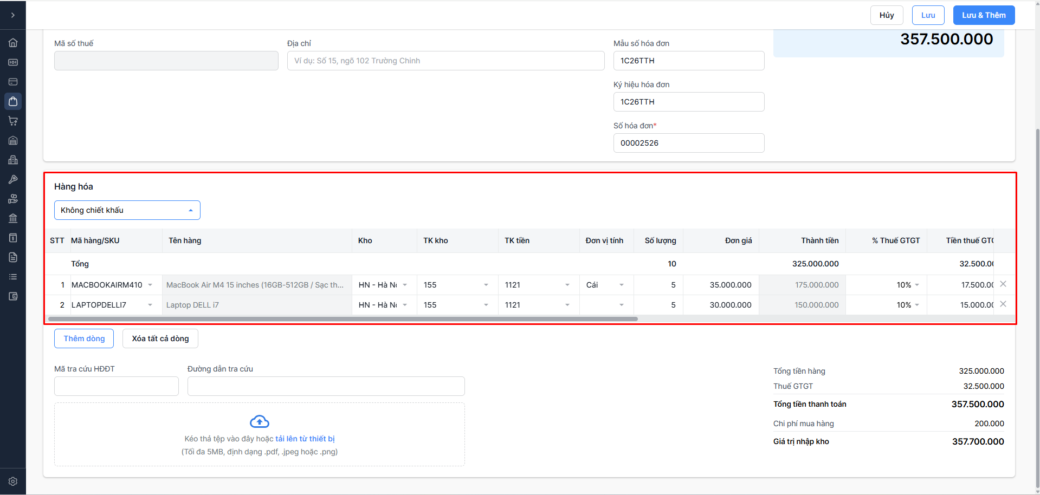Click the Lưu & Thêm button
This screenshot has width=1040, height=495.
(x=984, y=15)
